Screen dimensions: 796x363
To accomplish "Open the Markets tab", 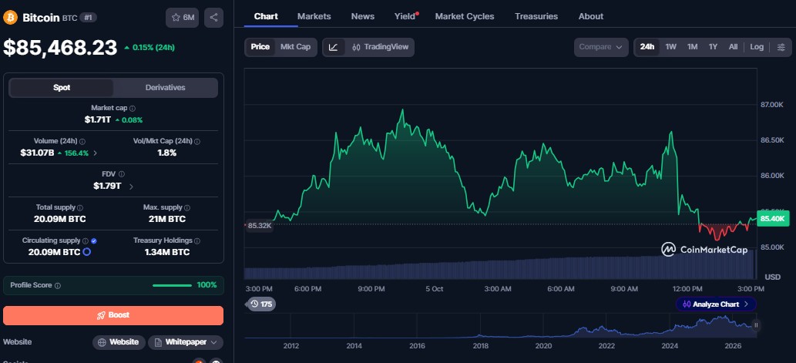I will pyautogui.click(x=314, y=16).
